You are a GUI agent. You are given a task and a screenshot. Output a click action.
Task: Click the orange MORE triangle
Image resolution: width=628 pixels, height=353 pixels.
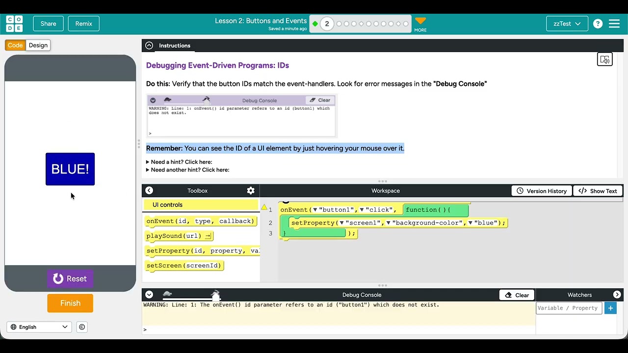pos(420,21)
